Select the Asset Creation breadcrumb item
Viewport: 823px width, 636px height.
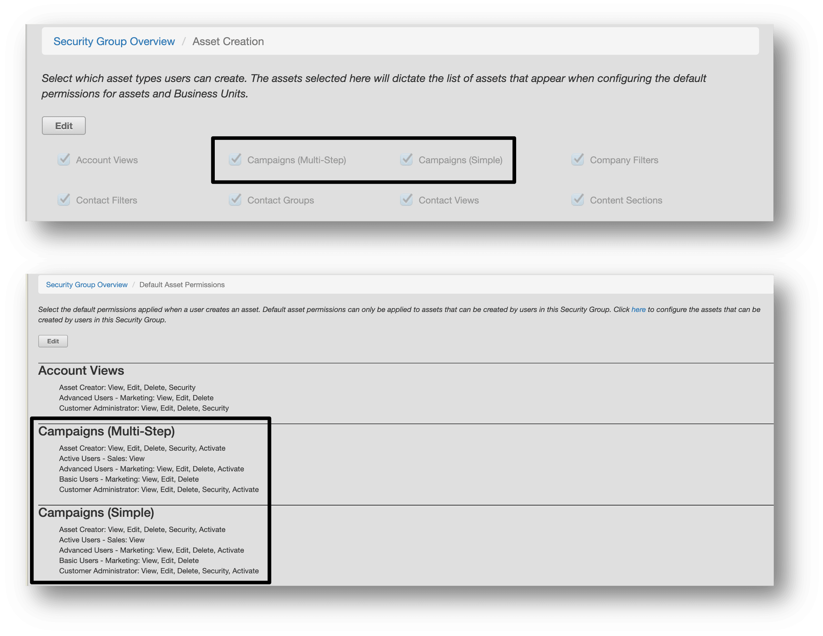tap(228, 41)
